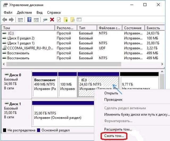This screenshot has height=141, width=170.
Task: Click the list view settings toolbar icon
Action: pos(79,20)
